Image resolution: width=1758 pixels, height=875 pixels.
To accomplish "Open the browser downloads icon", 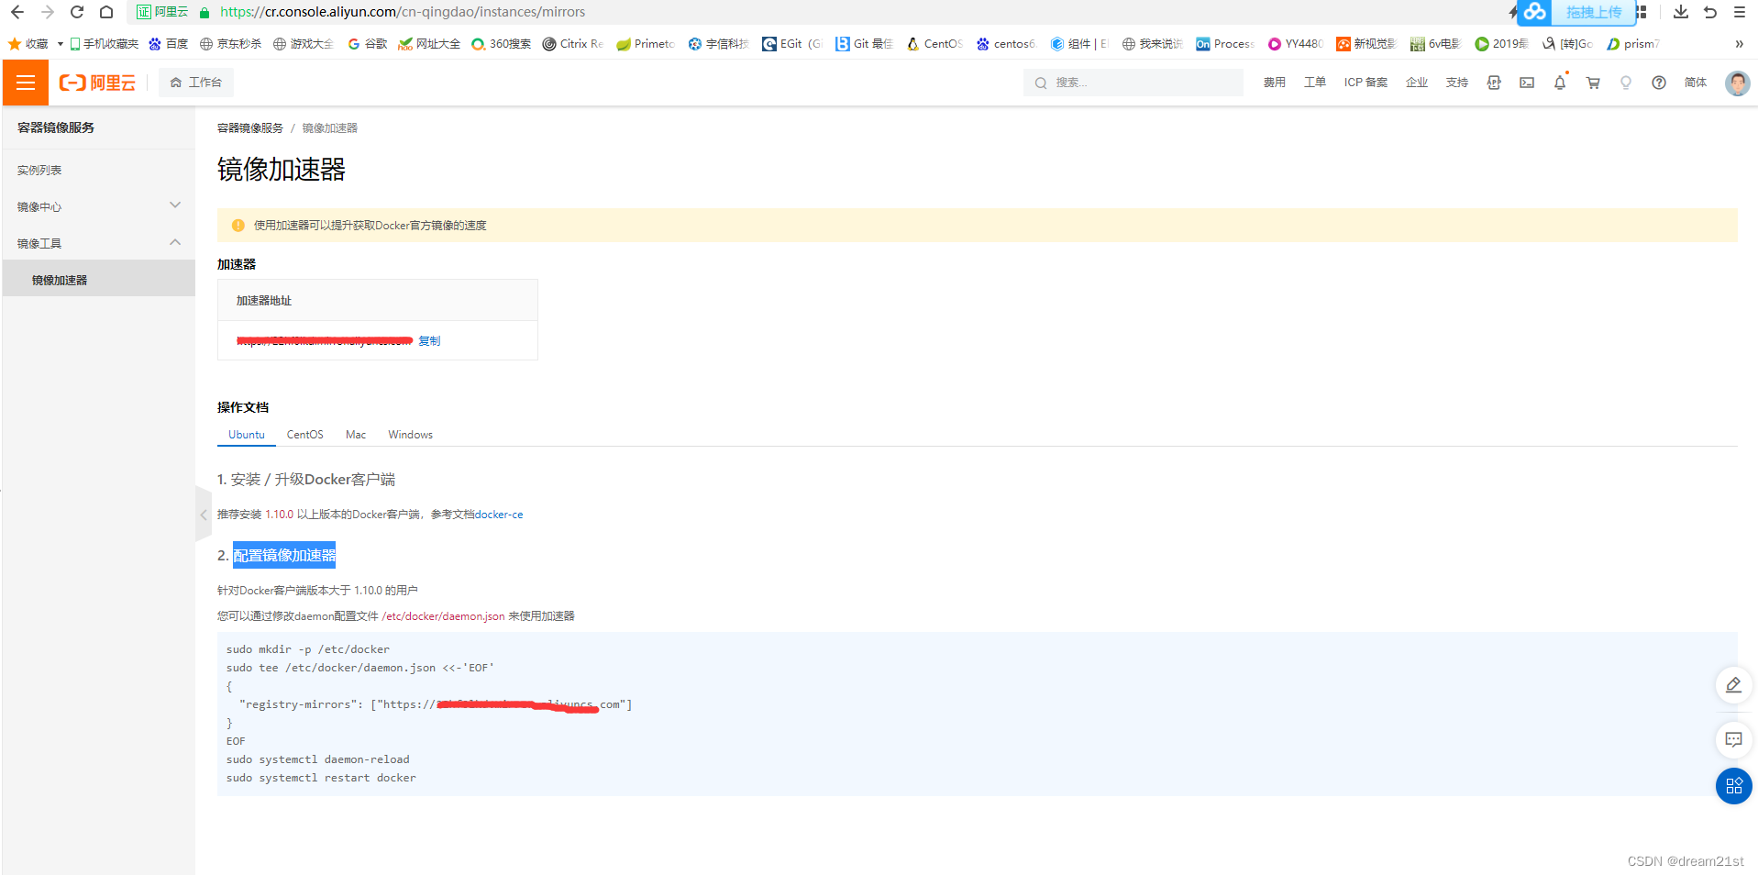I will click(x=1680, y=12).
